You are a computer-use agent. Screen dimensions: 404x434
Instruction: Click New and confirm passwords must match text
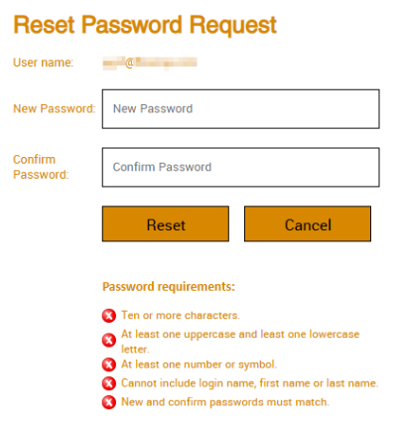tap(225, 402)
